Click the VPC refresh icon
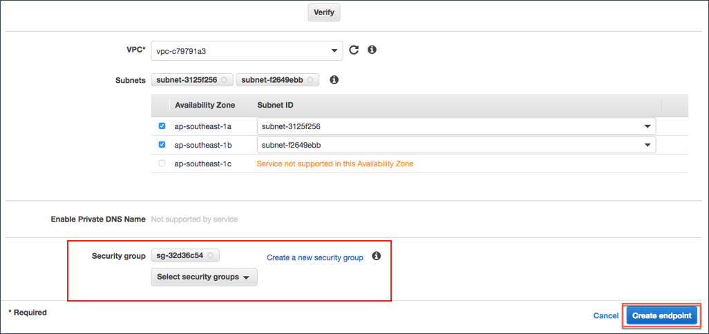 pos(354,50)
